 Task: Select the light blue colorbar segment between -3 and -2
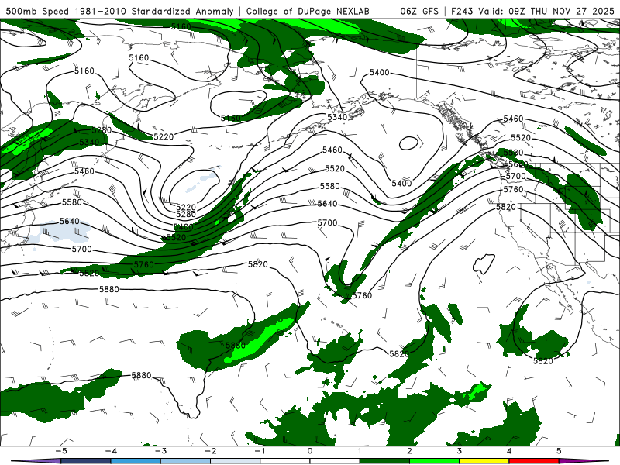[185, 461]
